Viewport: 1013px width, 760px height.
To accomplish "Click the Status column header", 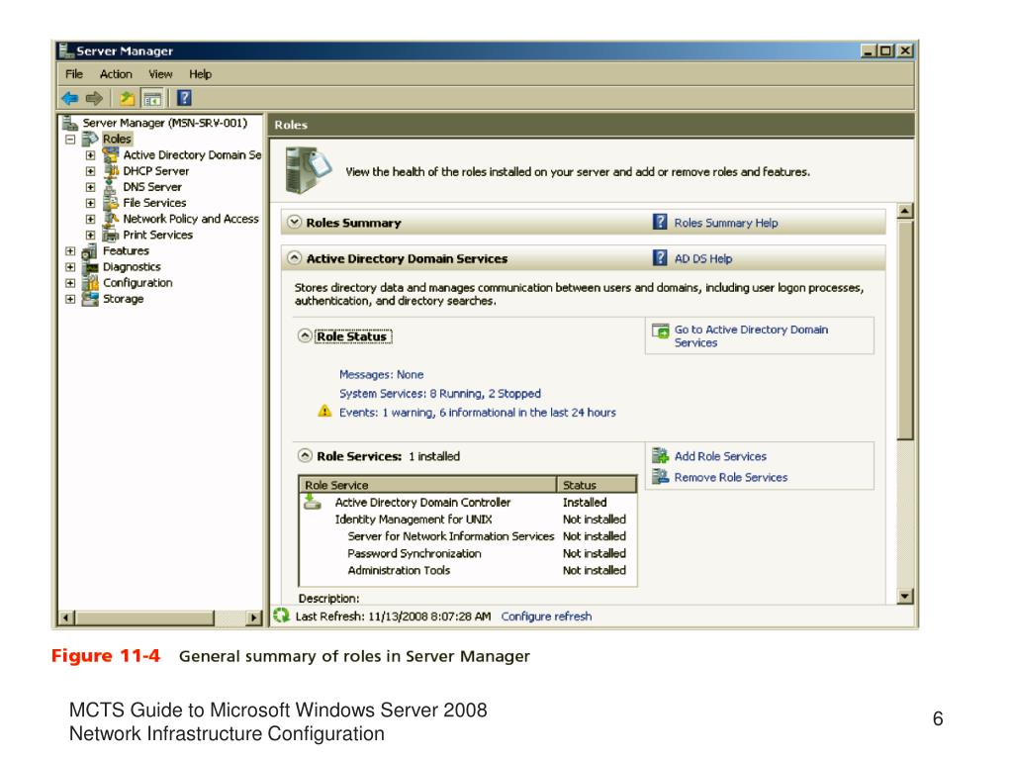I will point(597,485).
